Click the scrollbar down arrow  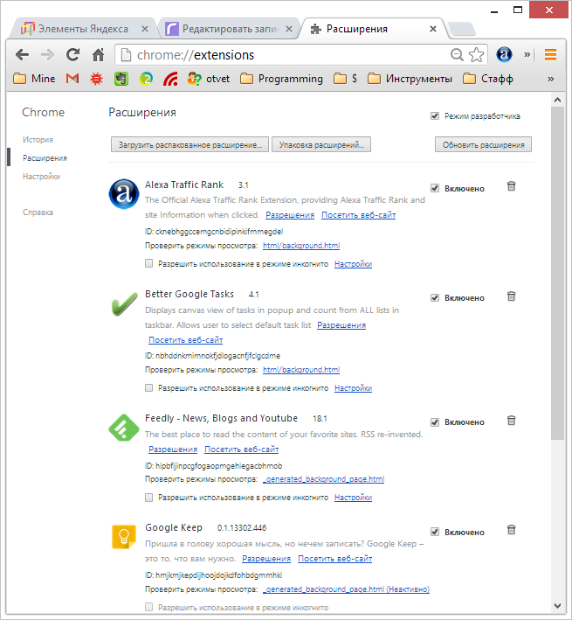(557, 605)
